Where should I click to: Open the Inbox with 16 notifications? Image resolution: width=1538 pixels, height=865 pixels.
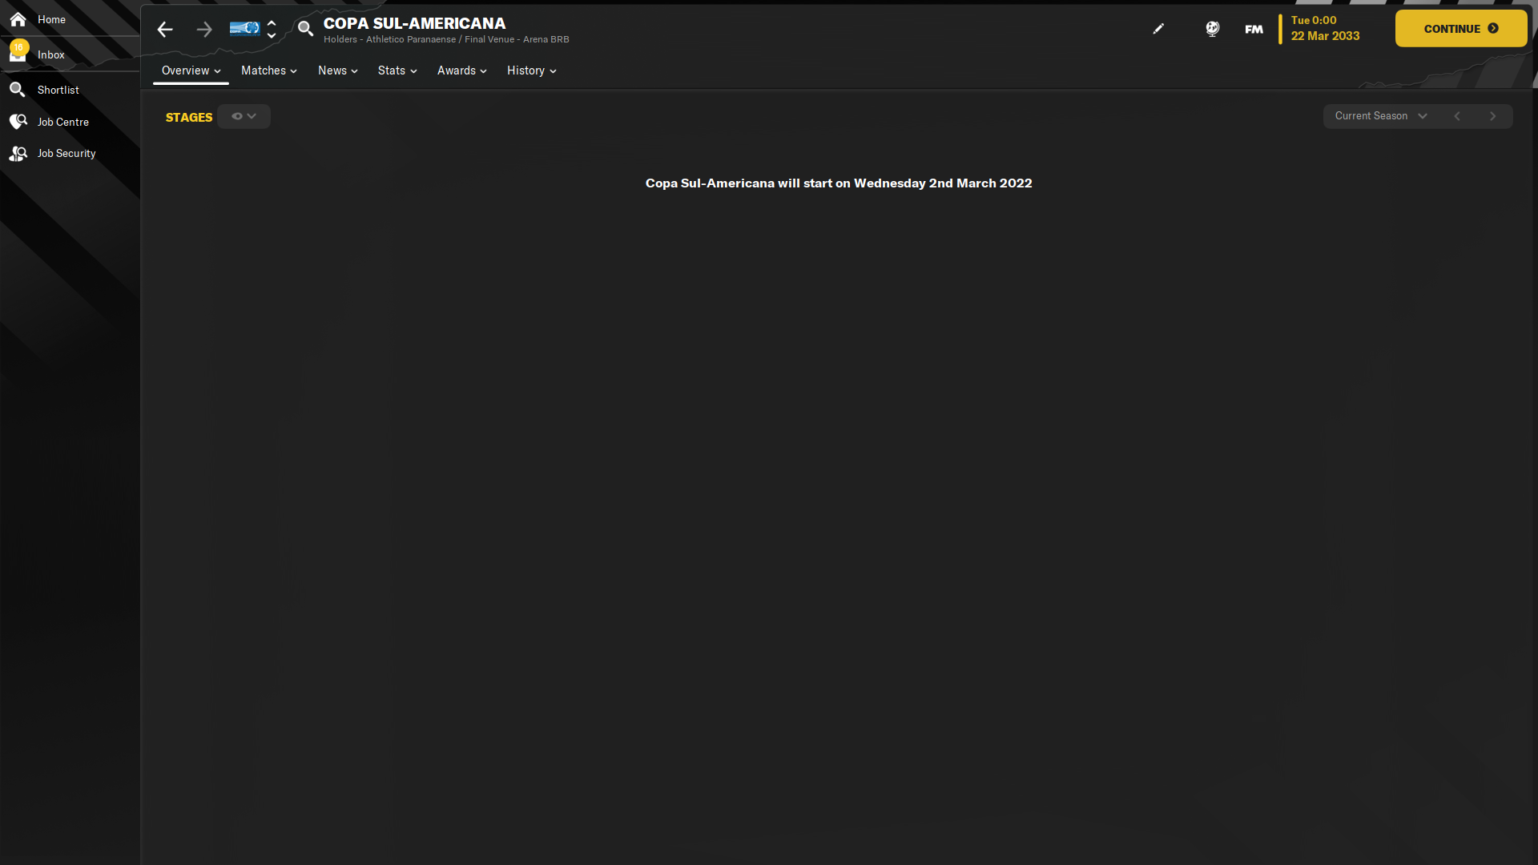[x=18, y=54]
